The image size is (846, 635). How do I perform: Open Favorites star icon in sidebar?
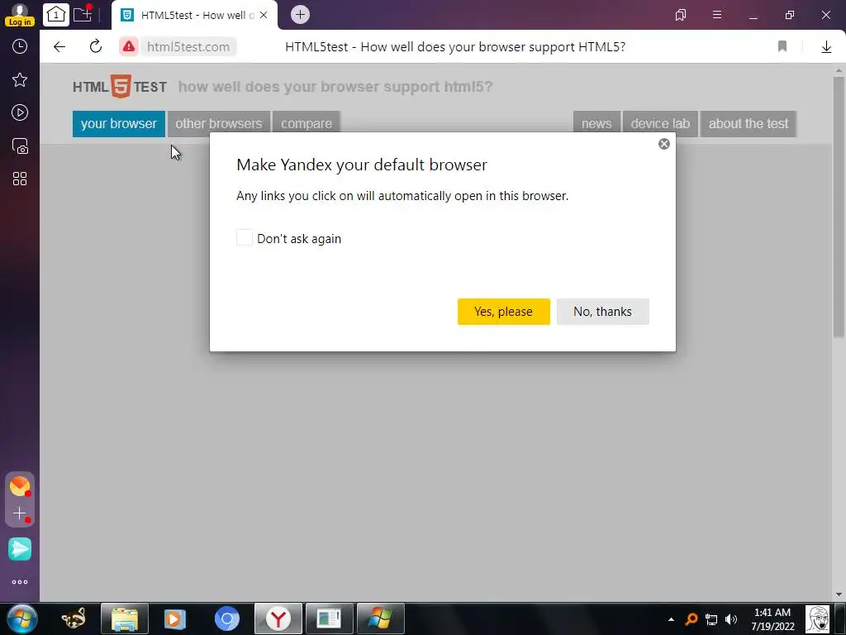click(x=20, y=80)
